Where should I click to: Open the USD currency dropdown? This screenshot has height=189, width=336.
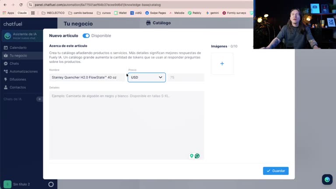click(x=147, y=77)
